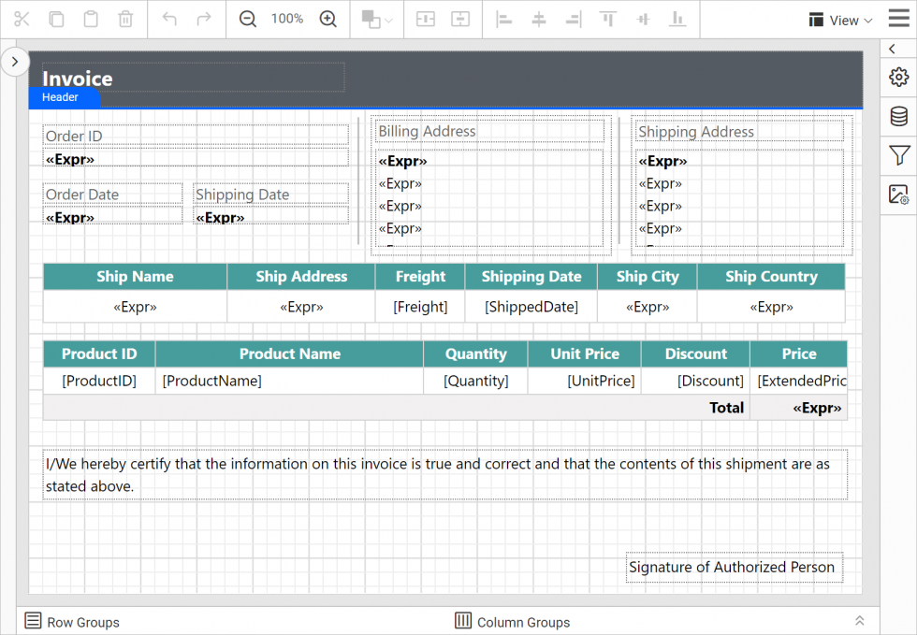Select the Discount column header

click(695, 354)
